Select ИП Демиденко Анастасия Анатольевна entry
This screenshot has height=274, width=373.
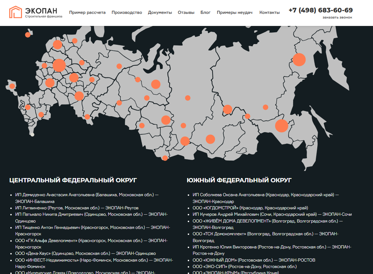[87, 198]
